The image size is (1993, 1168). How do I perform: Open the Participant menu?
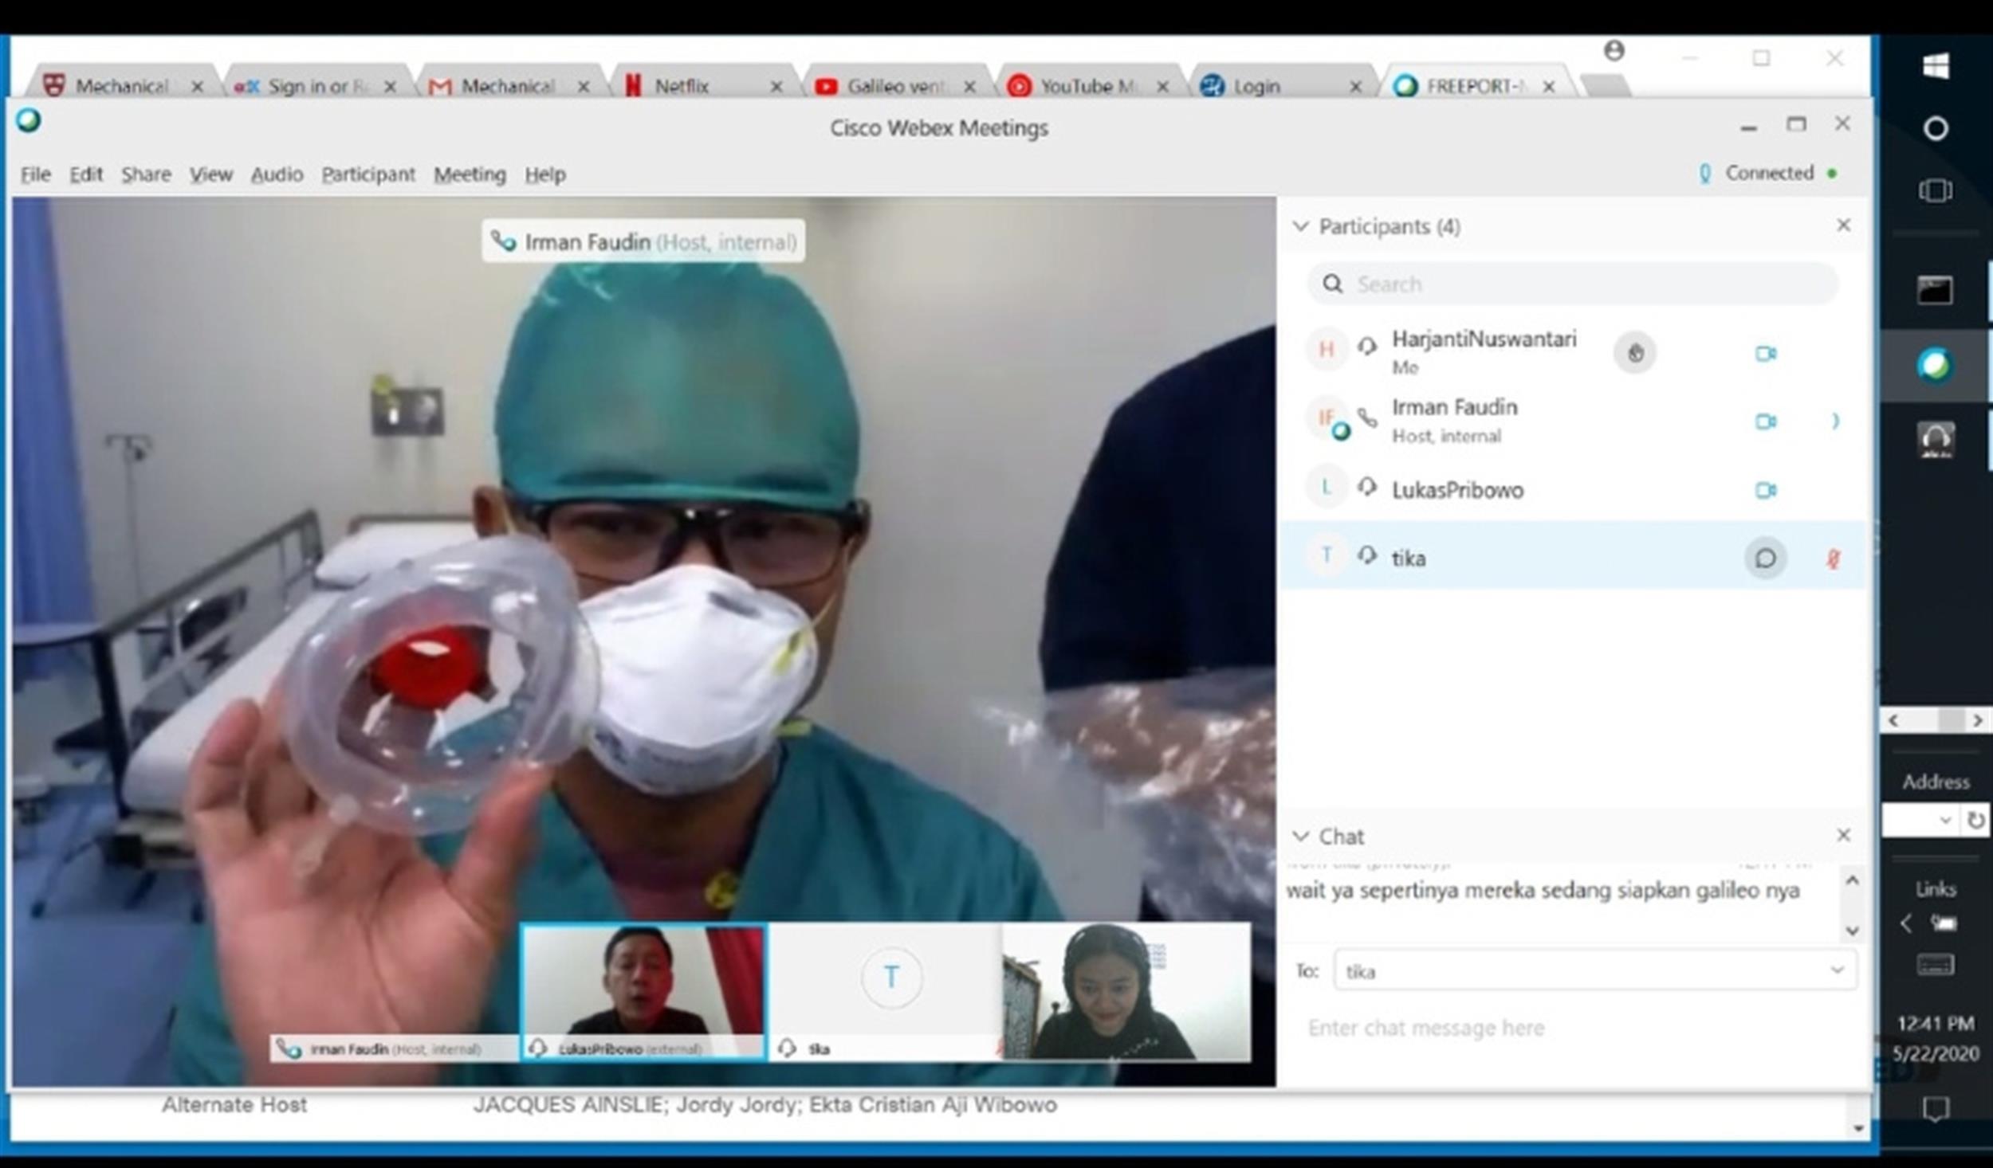[368, 174]
